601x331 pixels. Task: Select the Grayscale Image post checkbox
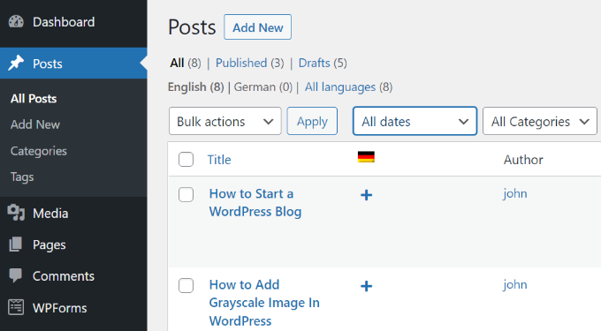click(186, 285)
